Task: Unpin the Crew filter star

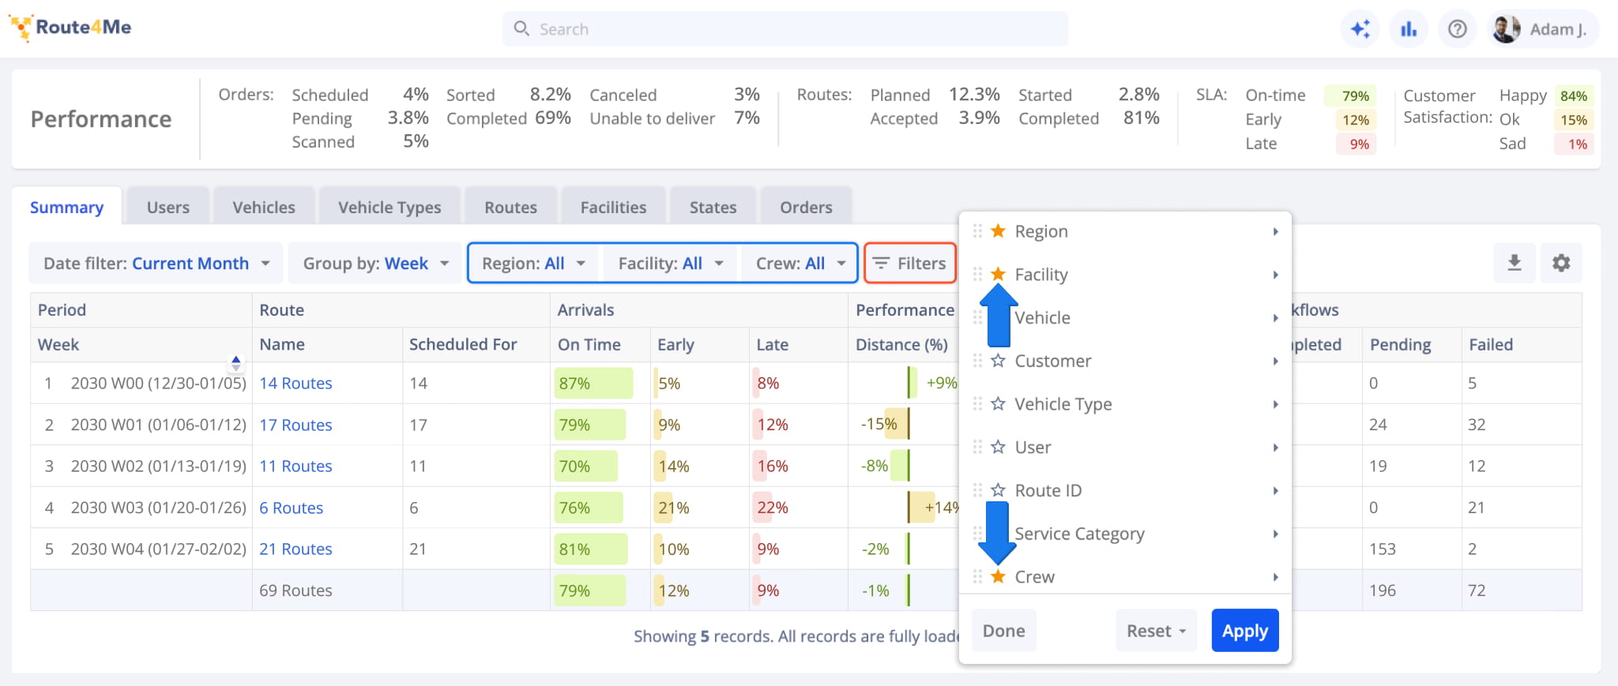Action: click(x=999, y=576)
